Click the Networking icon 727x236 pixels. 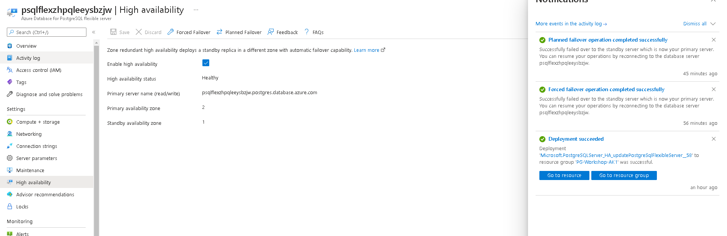pyautogui.click(x=10, y=134)
